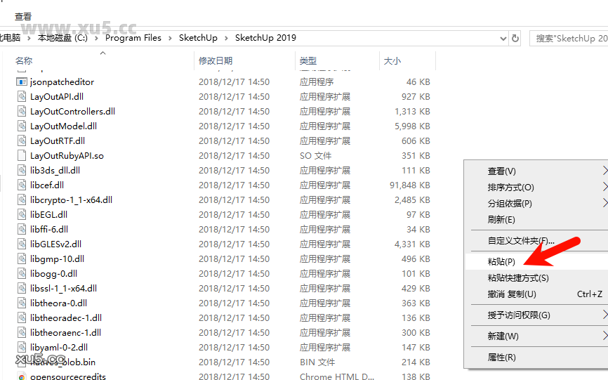608x380 pixels.
Task: Click the LayOutRubyAPI.so file icon
Action: 22,156
